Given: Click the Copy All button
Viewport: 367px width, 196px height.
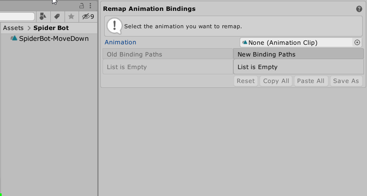Looking at the screenshot, I should point(276,81).
